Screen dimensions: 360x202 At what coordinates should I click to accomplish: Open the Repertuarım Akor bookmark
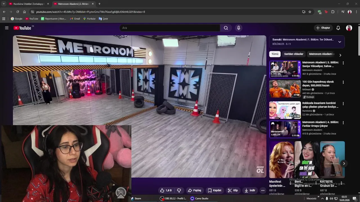pos(54,19)
